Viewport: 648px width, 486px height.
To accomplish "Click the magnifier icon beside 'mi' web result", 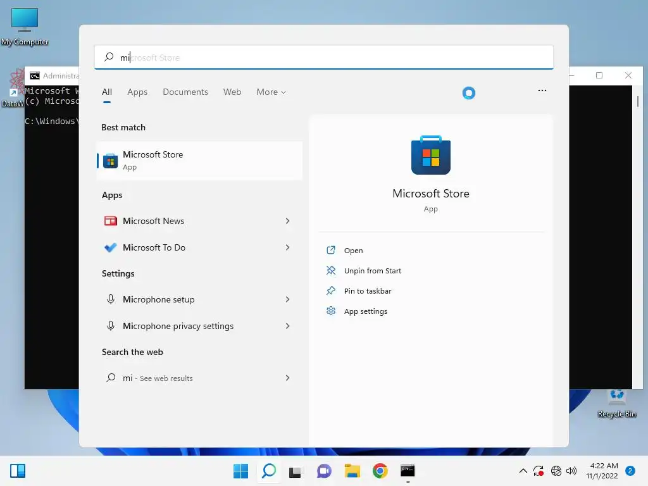I will pyautogui.click(x=110, y=378).
